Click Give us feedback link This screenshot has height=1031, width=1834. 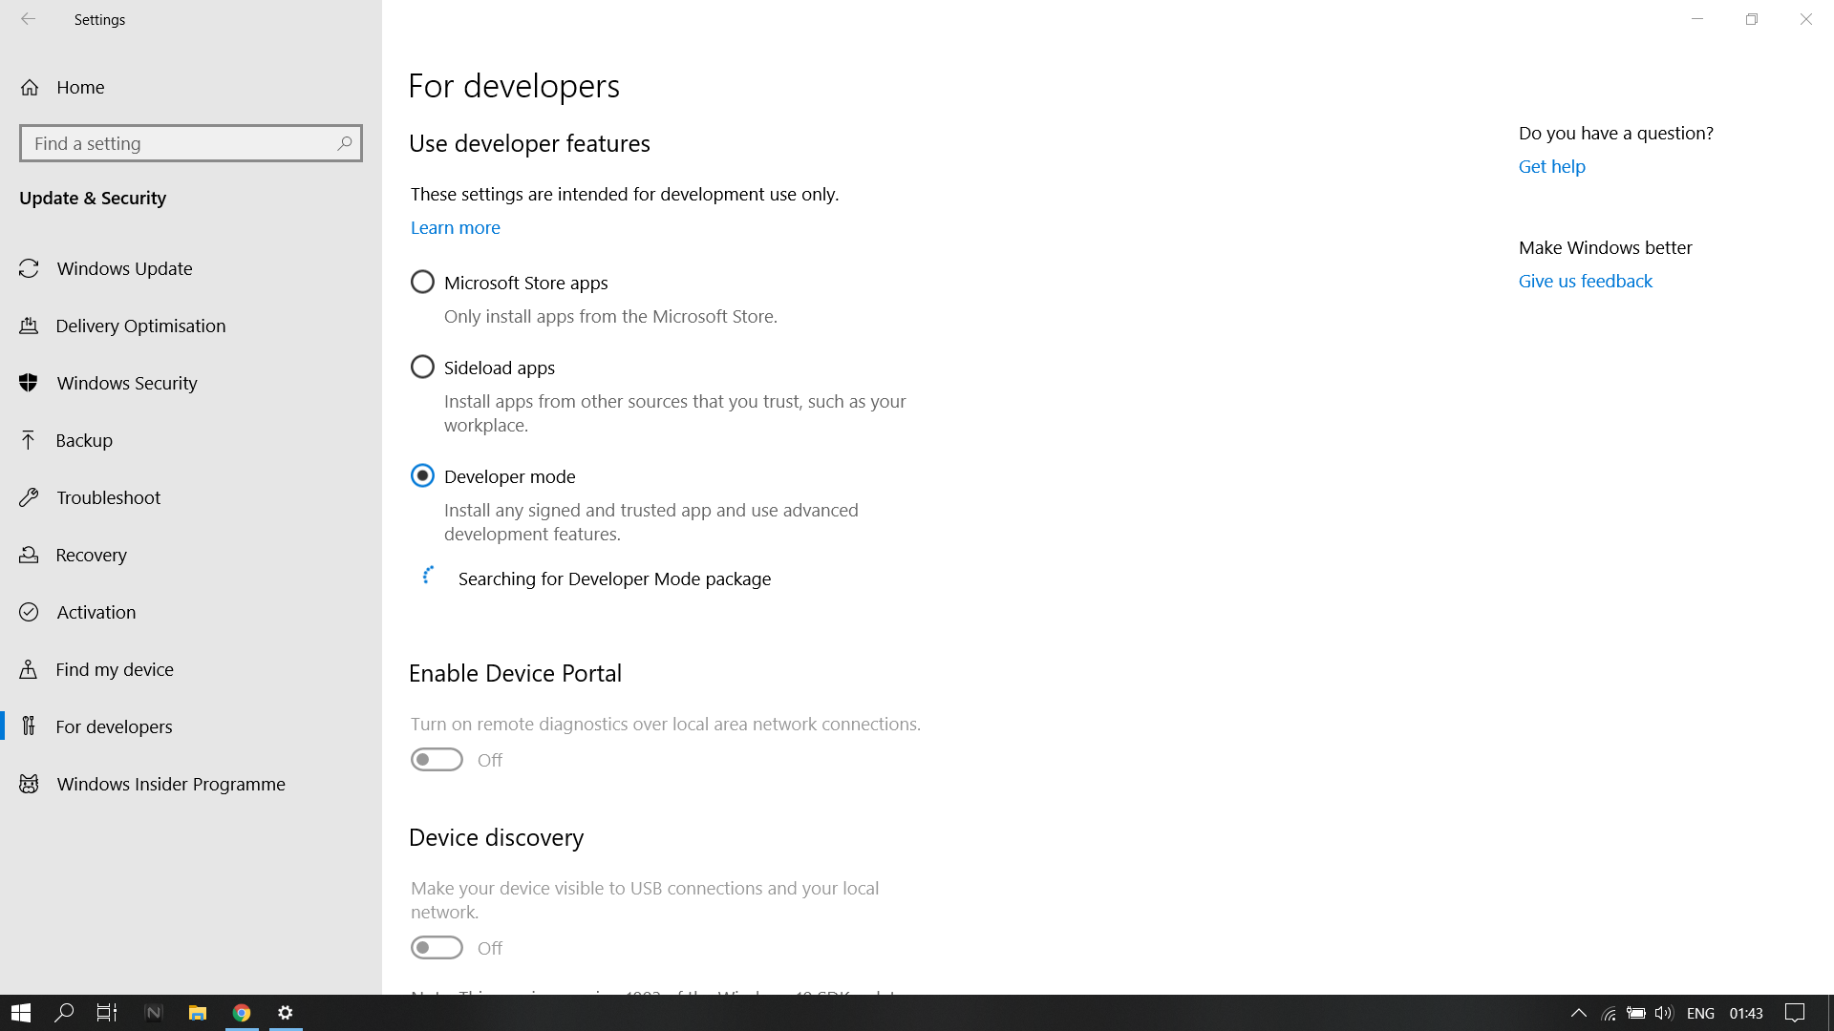1585,281
